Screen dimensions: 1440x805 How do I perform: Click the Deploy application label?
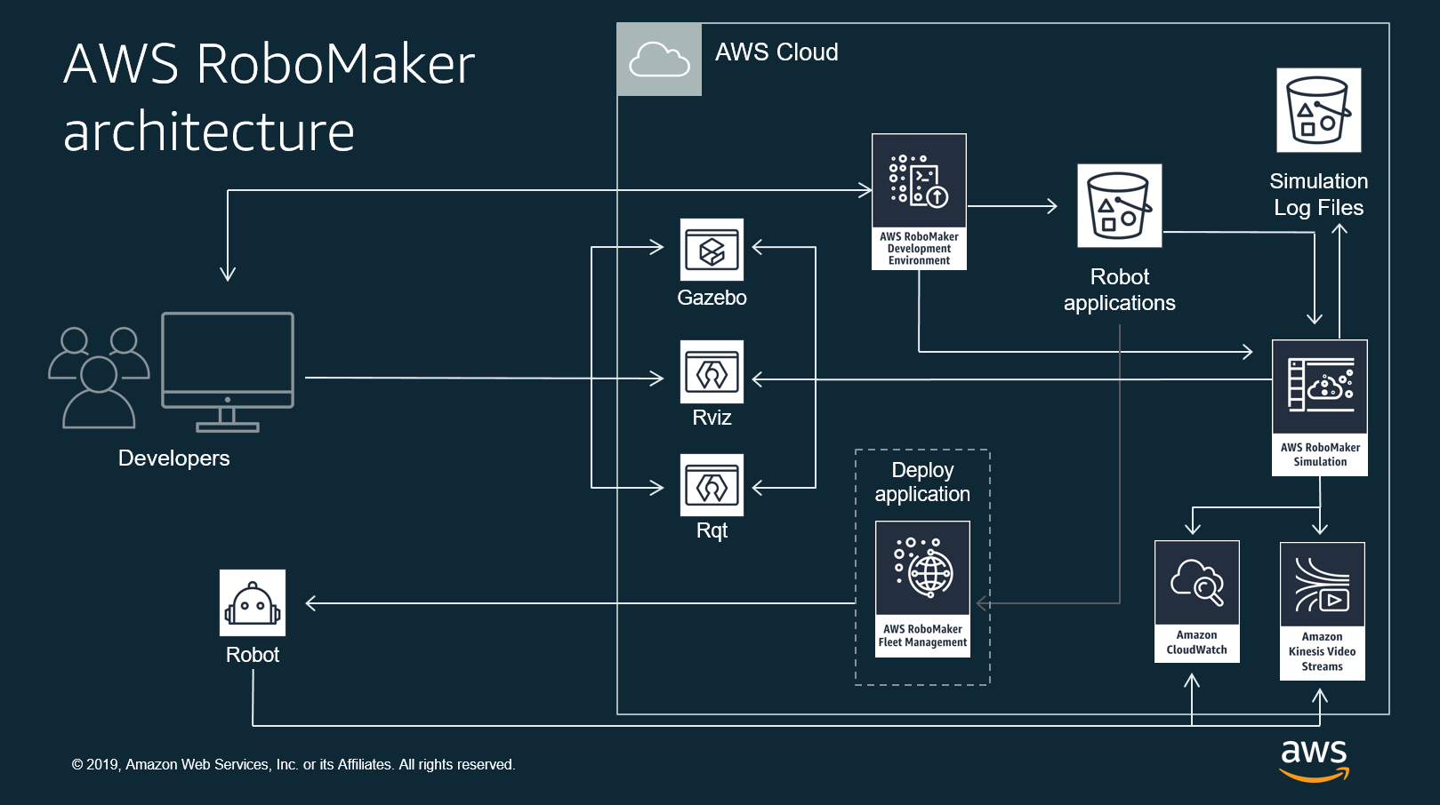pos(922,482)
